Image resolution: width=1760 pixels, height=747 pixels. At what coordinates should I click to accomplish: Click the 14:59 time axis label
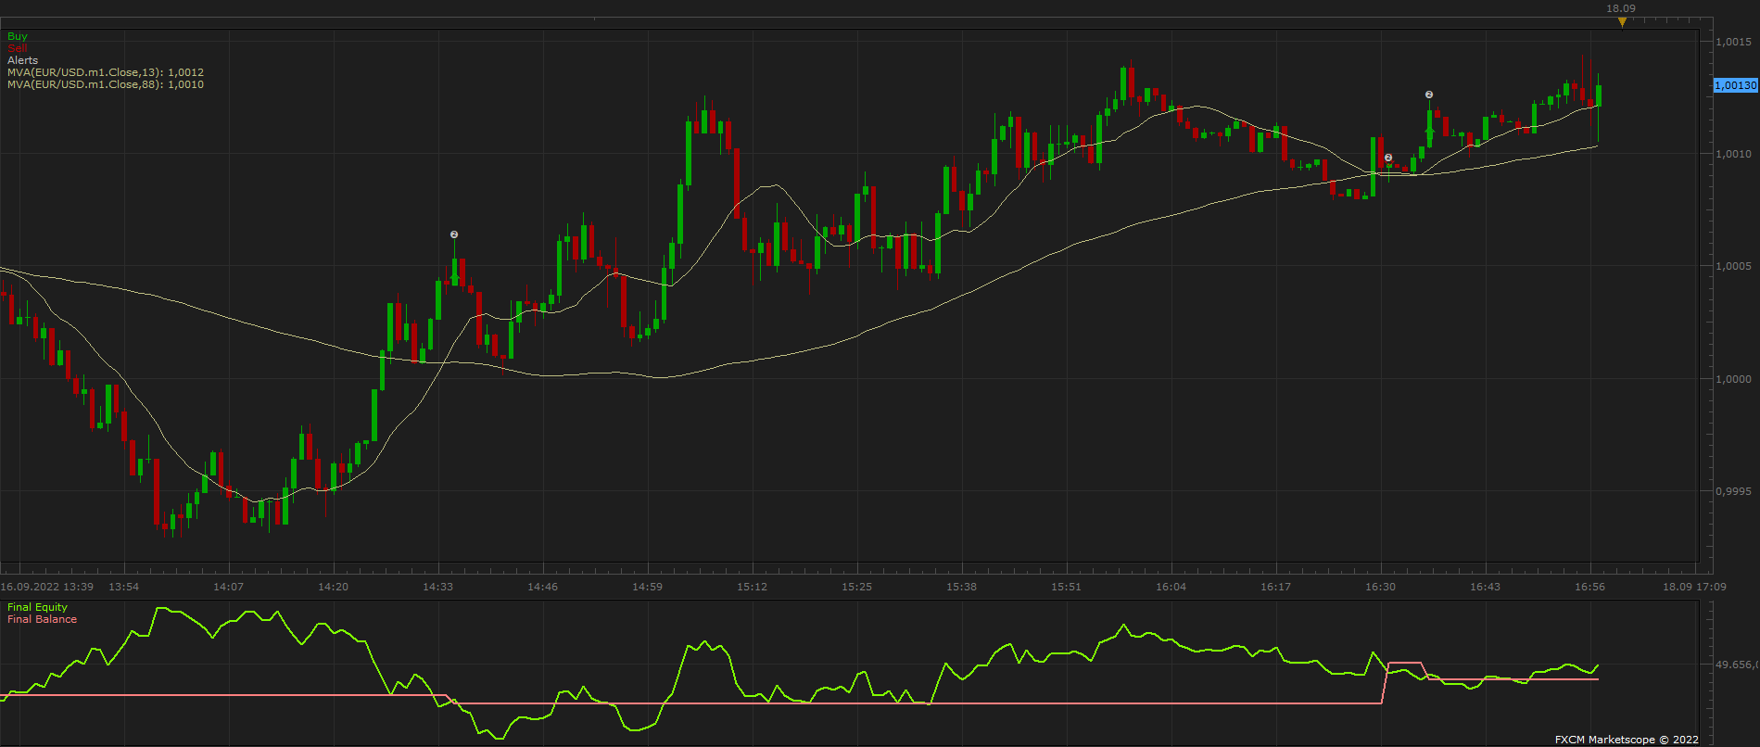click(648, 587)
